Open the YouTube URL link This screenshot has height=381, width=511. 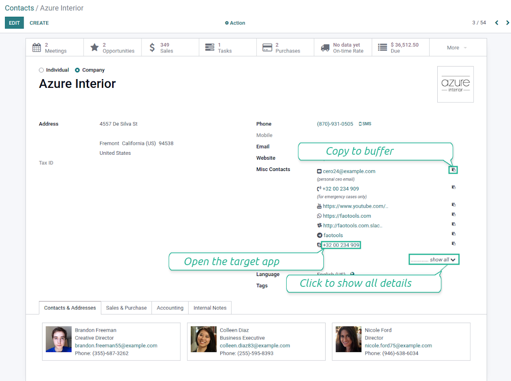pyautogui.click(x=355, y=206)
